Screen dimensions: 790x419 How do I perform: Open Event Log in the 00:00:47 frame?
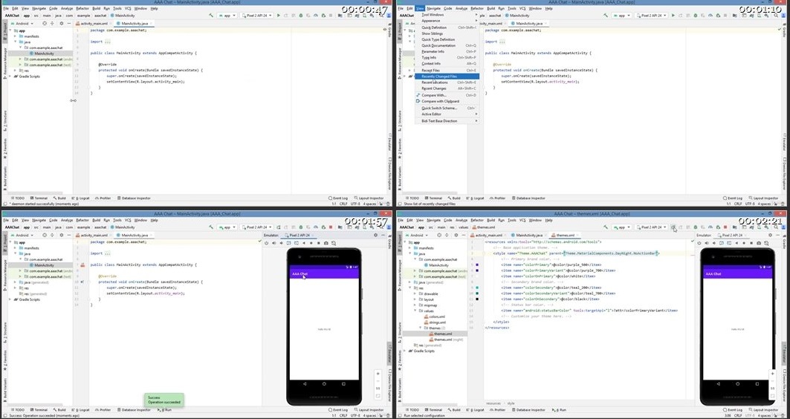pos(338,198)
